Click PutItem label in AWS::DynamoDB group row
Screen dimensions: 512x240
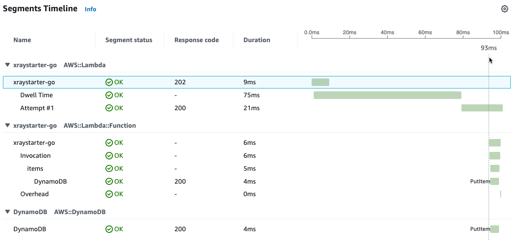(480, 229)
